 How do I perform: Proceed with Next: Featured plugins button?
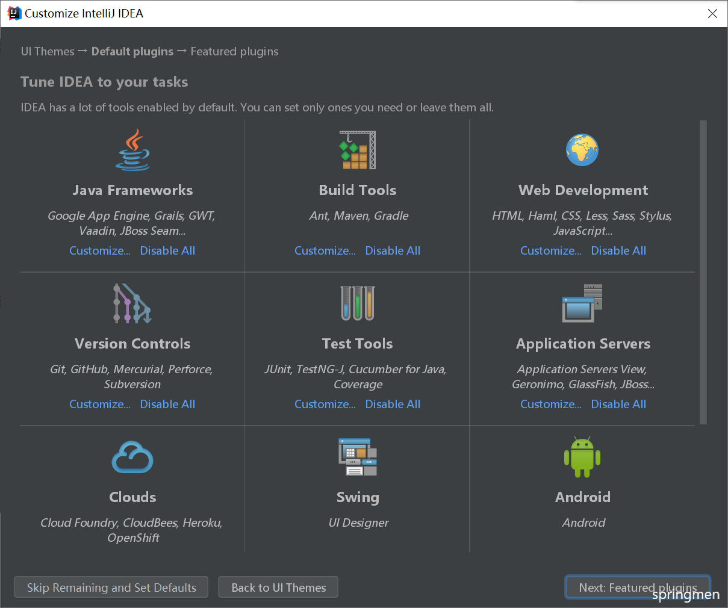pyautogui.click(x=638, y=588)
